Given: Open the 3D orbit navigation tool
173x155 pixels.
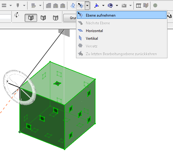Looking at the screenshot, I should pos(110,6).
